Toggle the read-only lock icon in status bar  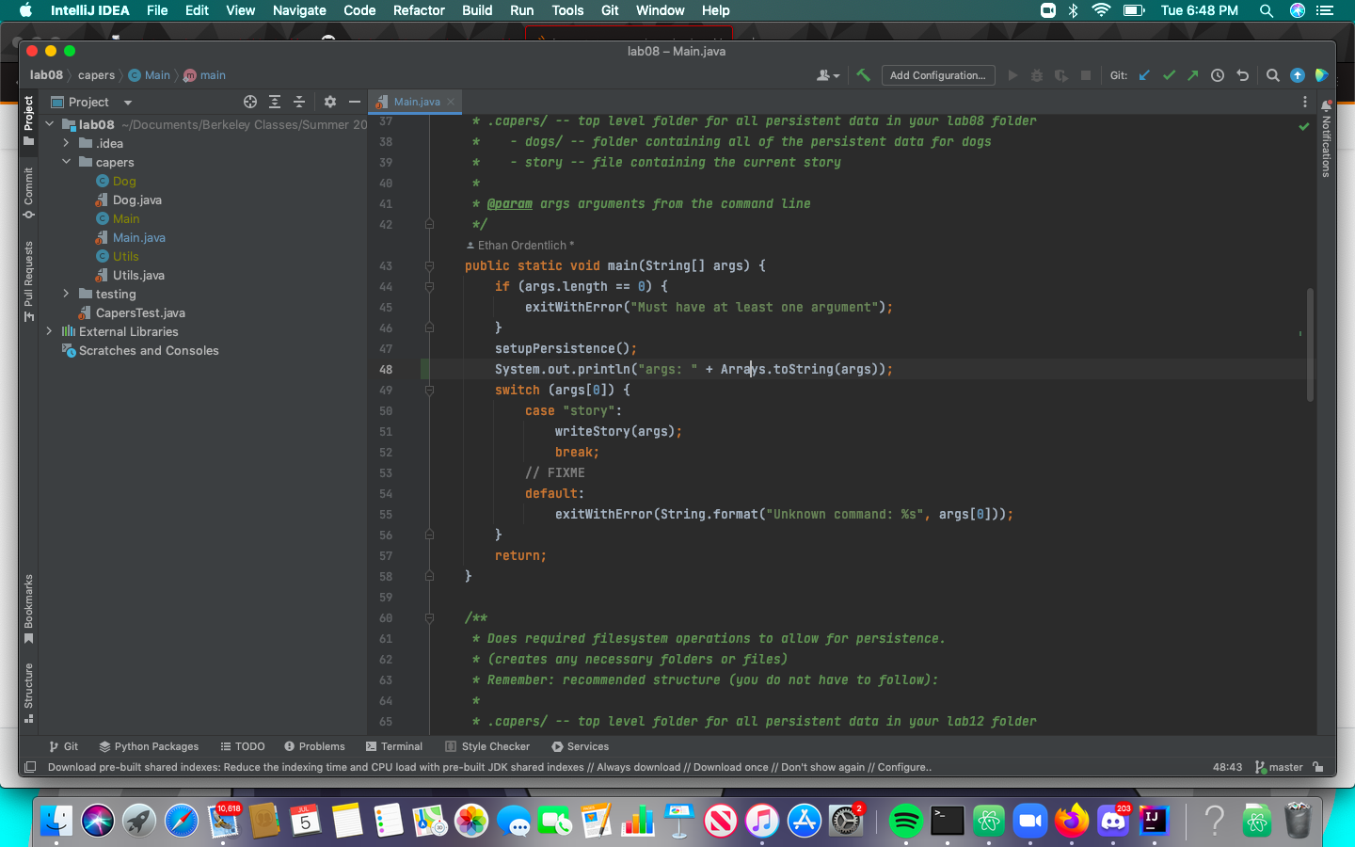(x=1318, y=767)
